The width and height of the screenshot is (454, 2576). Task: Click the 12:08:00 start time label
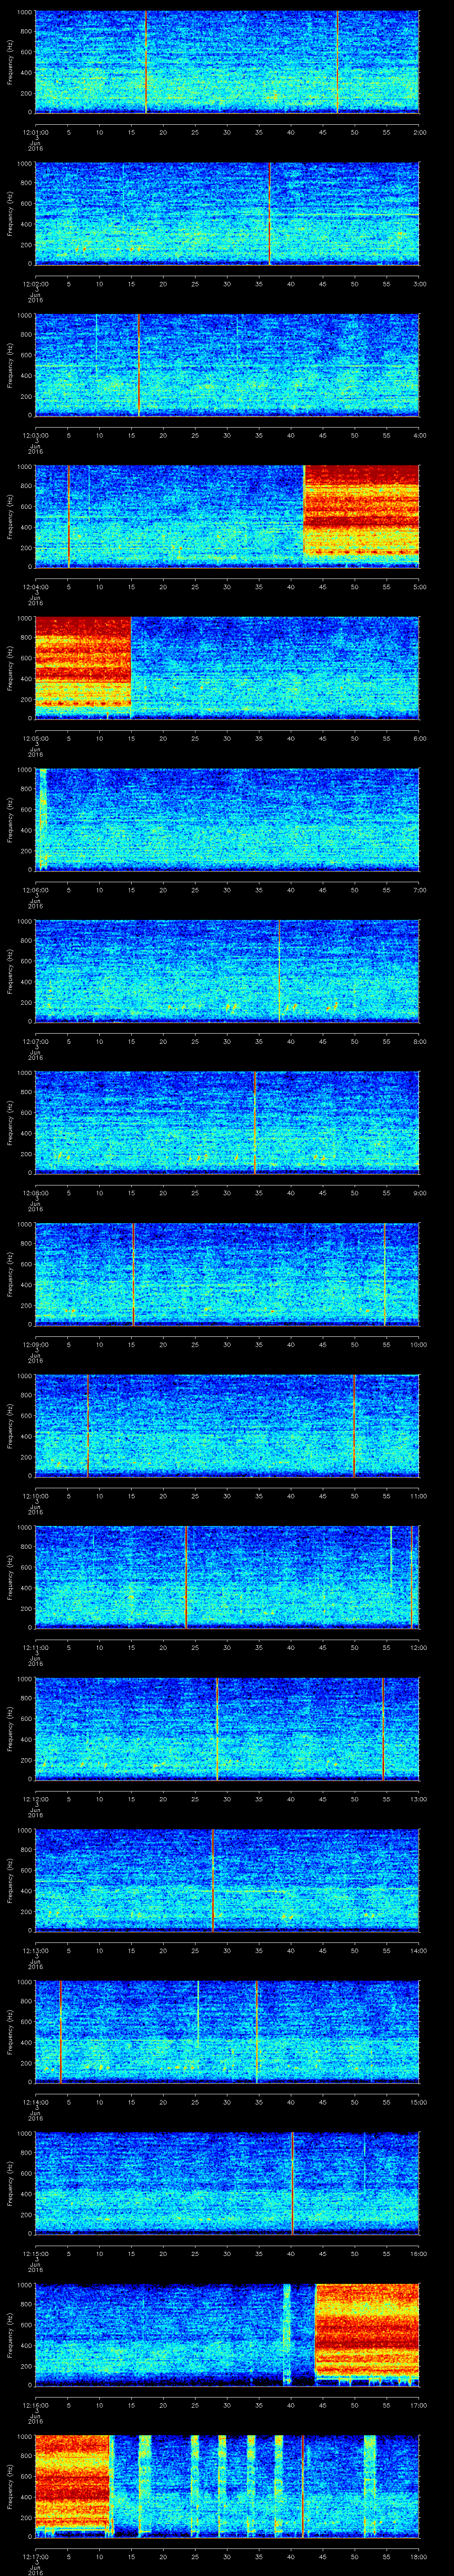(35, 1192)
